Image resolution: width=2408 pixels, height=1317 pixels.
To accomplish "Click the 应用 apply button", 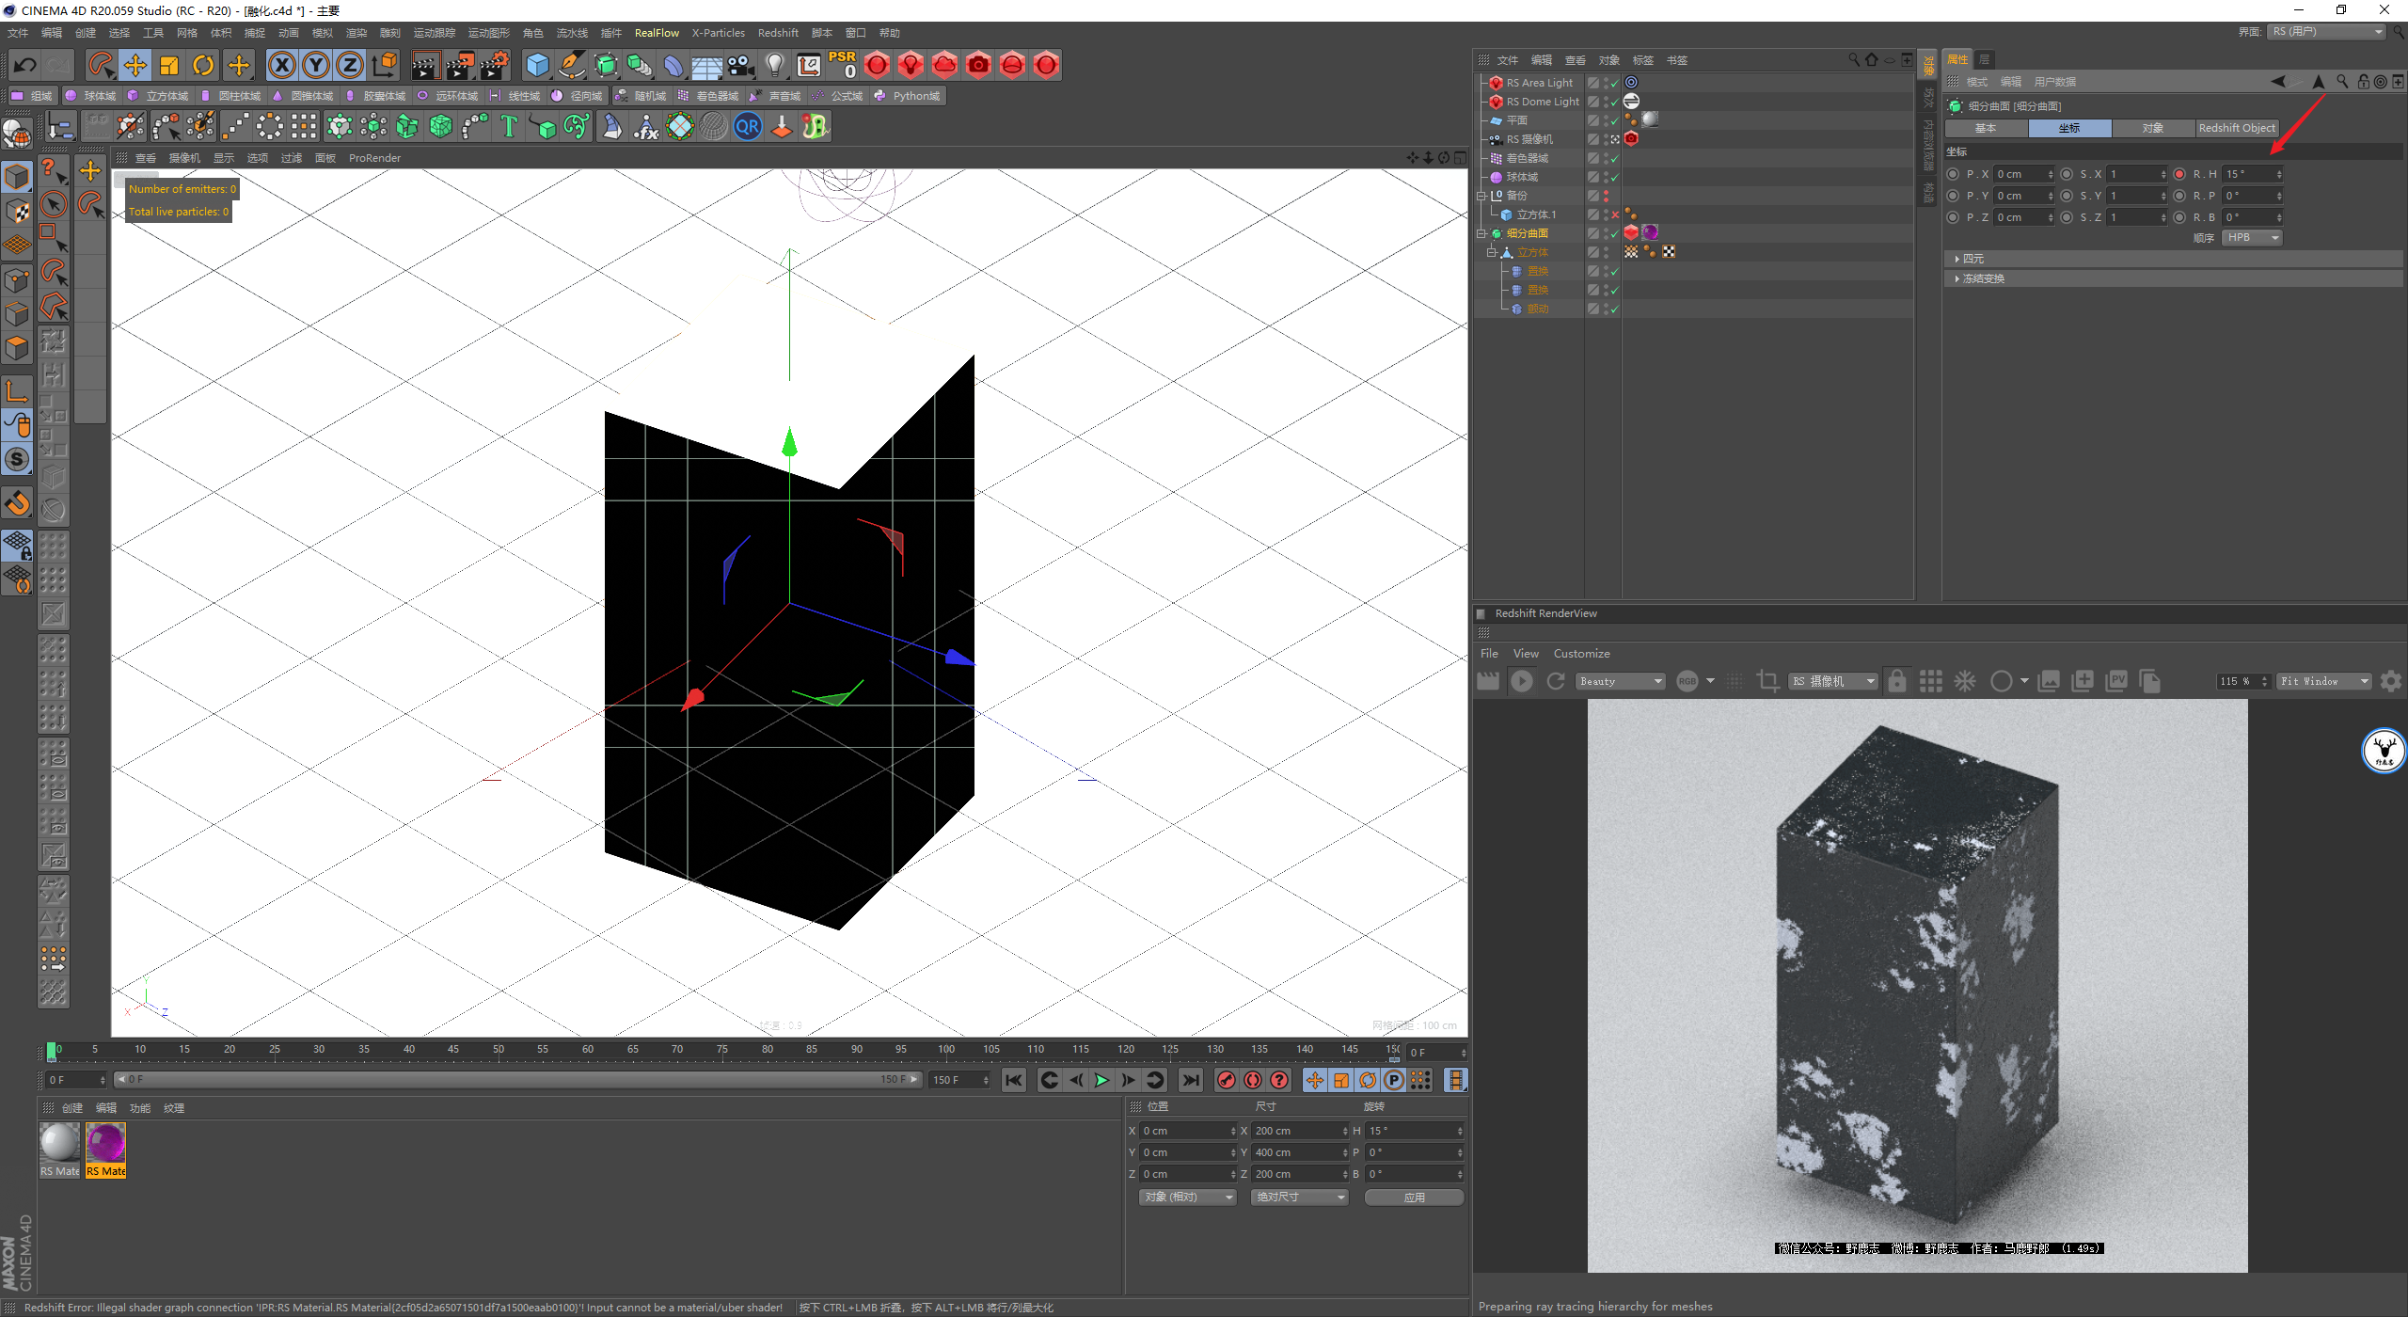I will pyautogui.click(x=1414, y=1197).
